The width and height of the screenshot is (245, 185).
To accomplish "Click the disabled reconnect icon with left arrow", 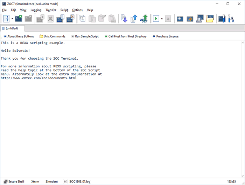I will pyautogui.click(x=40, y=19).
